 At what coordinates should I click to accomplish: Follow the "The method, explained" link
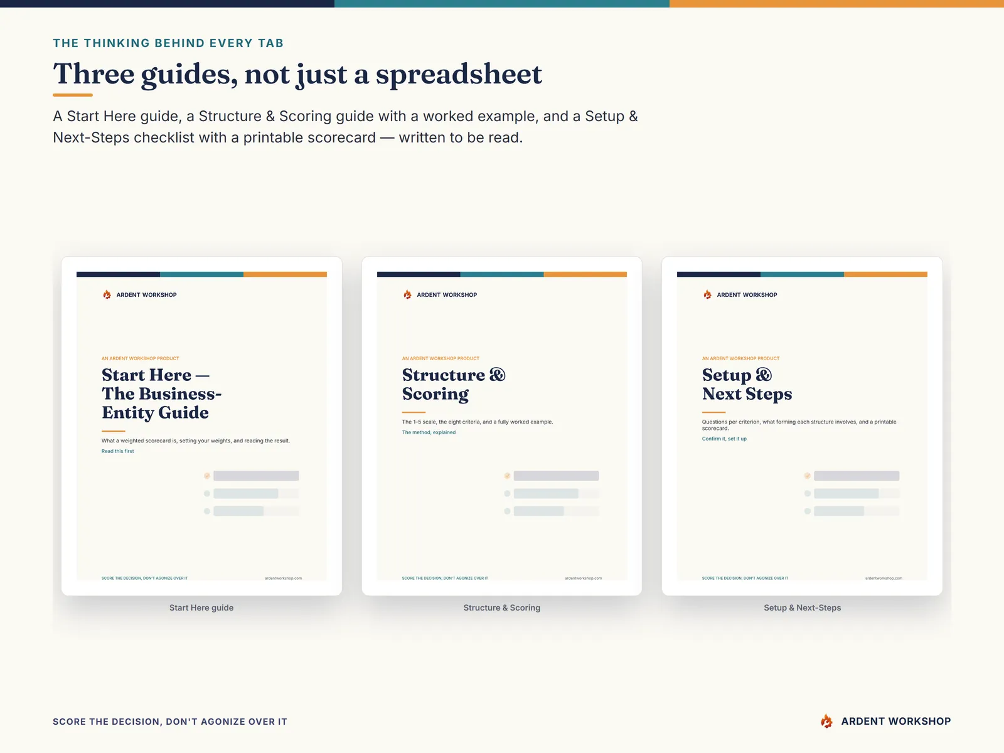(429, 432)
